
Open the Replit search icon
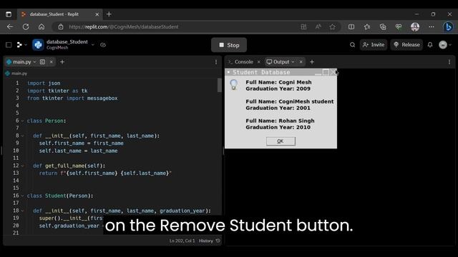pos(352,45)
